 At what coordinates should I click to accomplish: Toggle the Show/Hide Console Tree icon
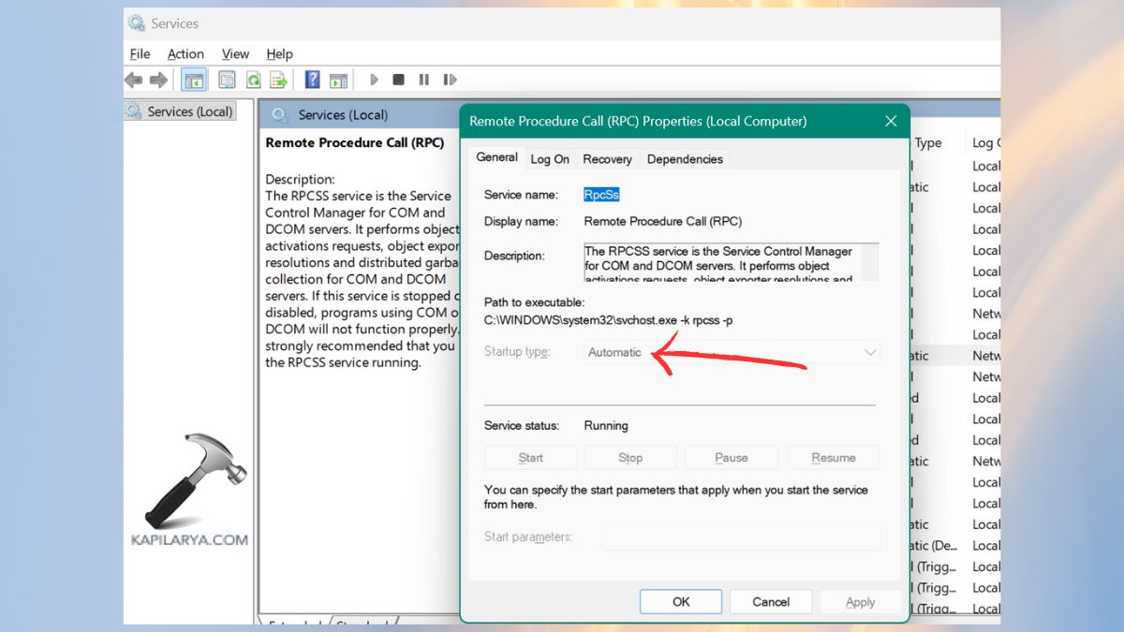(194, 79)
